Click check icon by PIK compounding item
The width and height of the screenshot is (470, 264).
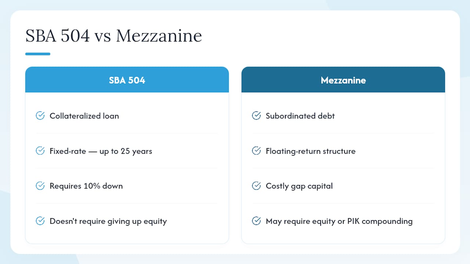click(x=256, y=221)
